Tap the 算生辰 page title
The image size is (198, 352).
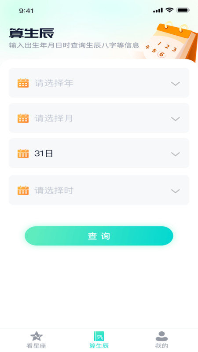click(x=32, y=33)
